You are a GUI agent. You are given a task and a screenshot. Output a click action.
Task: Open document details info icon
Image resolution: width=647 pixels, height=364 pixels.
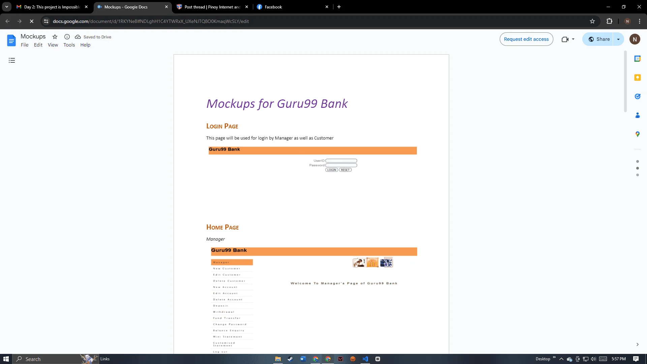[67, 37]
